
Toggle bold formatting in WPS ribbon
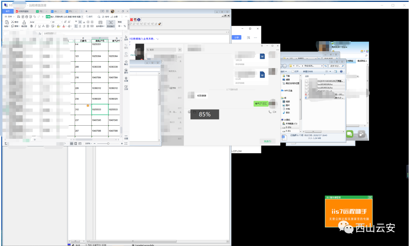tap(31, 26)
